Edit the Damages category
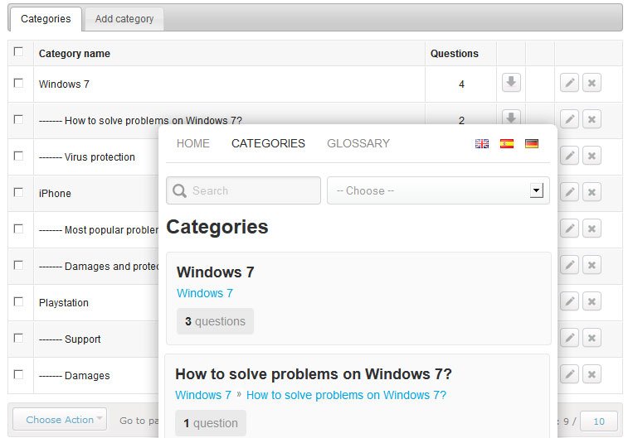The image size is (633, 438). coord(569,374)
